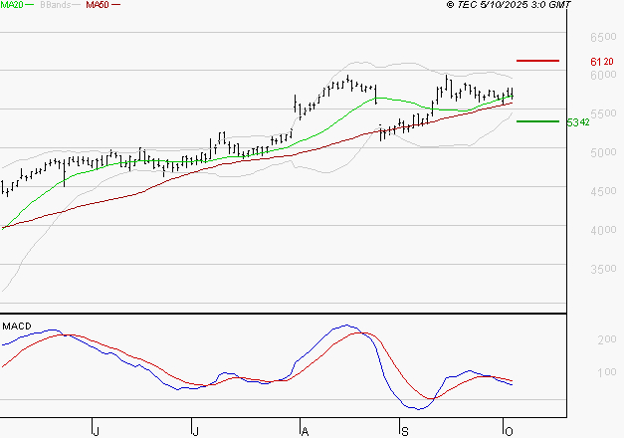Click the O month label
Viewport: 624px width, 438px height.
pos(509,431)
